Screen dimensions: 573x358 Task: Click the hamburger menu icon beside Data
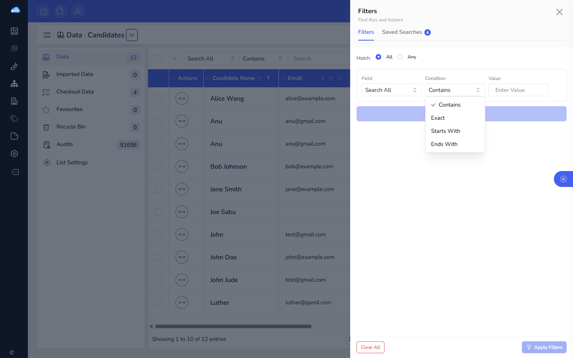[x=47, y=35]
